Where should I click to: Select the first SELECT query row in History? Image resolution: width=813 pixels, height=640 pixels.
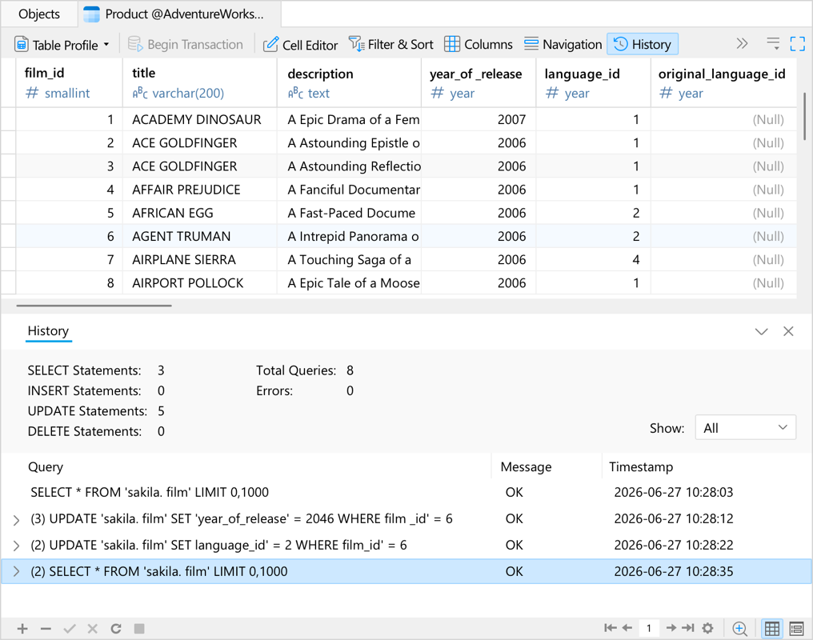[x=406, y=492]
